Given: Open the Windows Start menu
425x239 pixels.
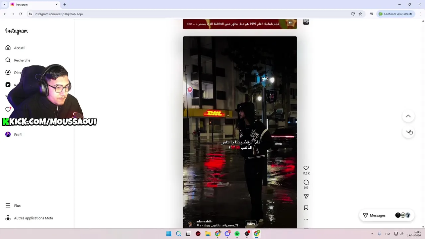Looking at the screenshot, I should point(169,234).
